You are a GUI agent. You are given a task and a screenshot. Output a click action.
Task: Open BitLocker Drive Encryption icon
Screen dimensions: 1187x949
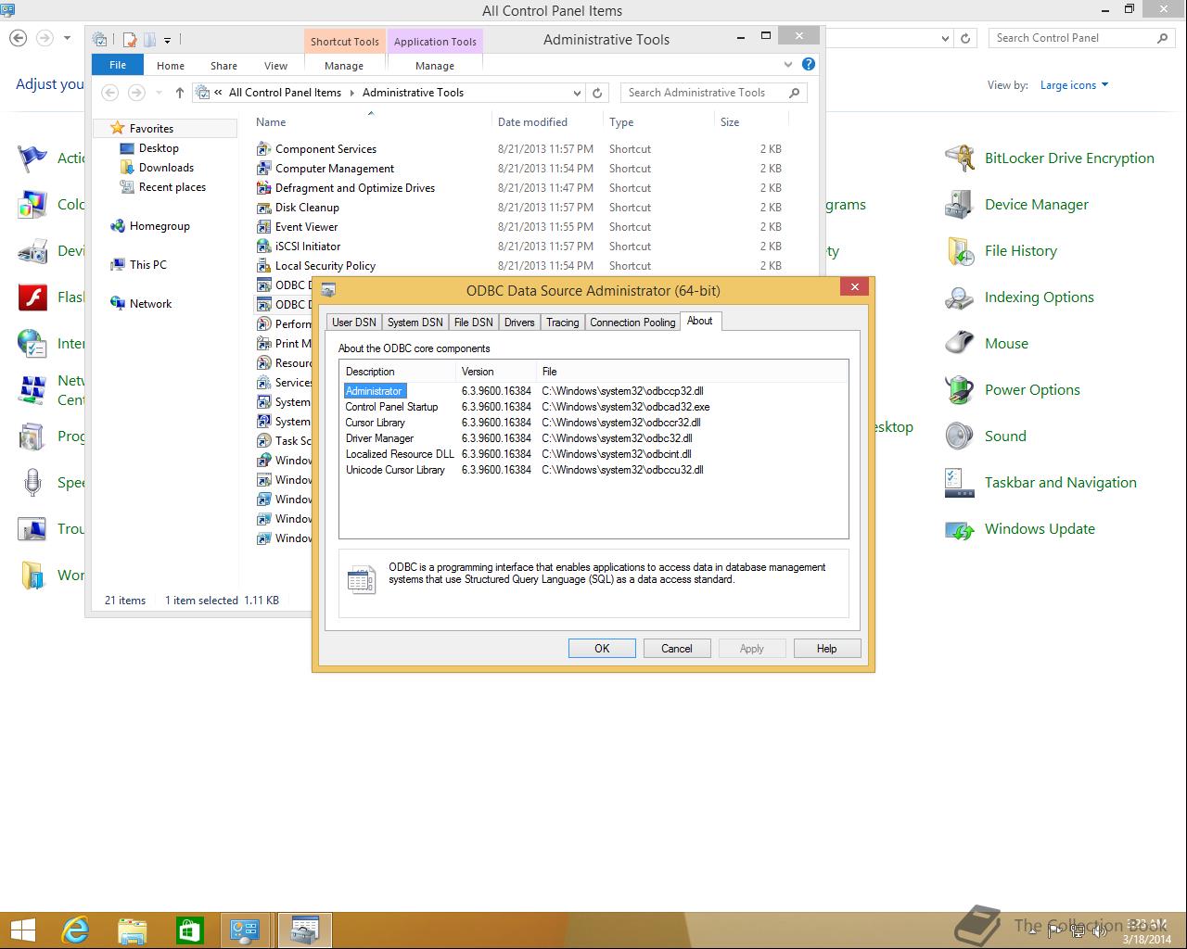[960, 158]
